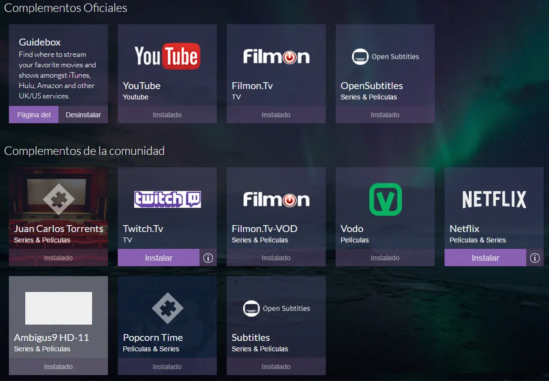549x381 pixels.
Task: Click the Guidebox description text
Action: point(57,75)
